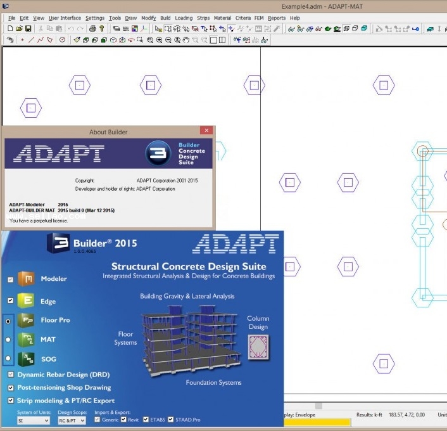The image size is (447, 431).
Task: Open a file with the folder icon
Action: [19, 29]
